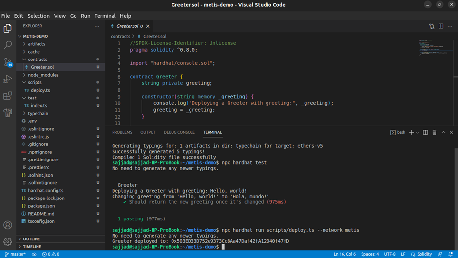Open hardhat.config.ts file

click(x=61, y=190)
